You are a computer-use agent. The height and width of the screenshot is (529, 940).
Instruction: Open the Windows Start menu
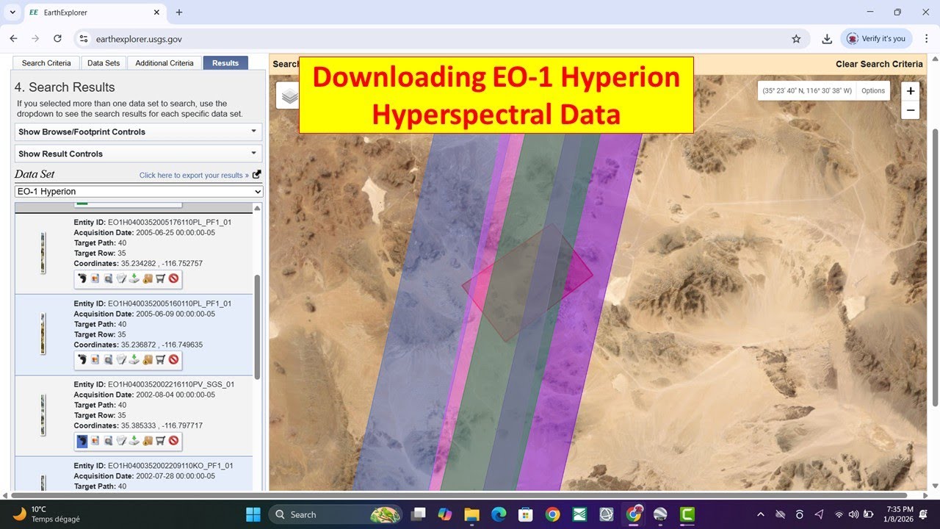[253, 514]
